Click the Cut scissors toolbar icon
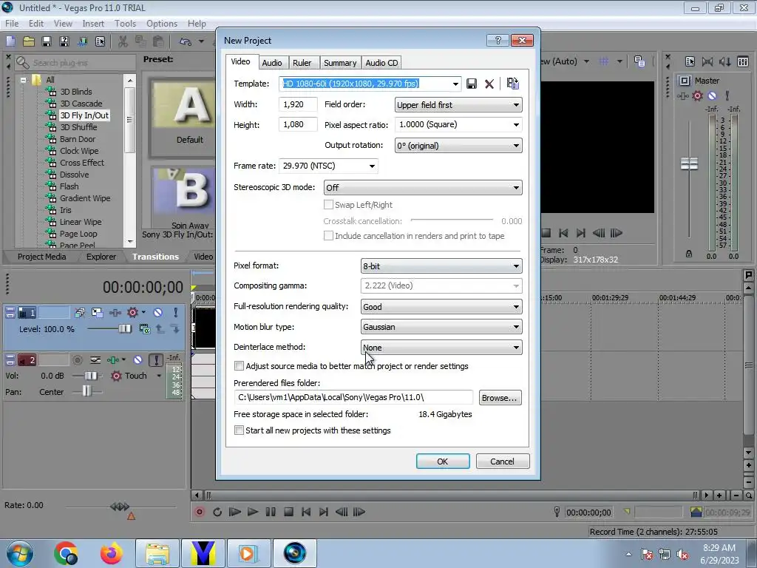Screen dimensions: 757x568 click(123, 41)
